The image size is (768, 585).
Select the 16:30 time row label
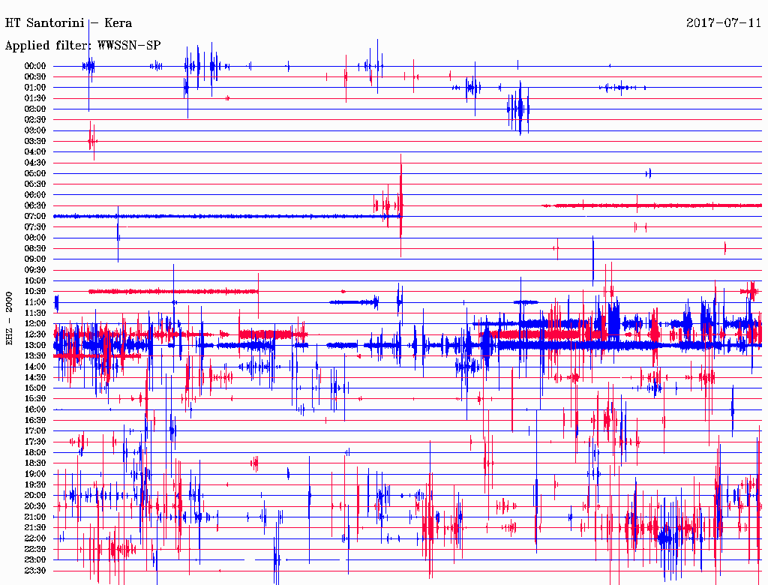[x=35, y=421]
